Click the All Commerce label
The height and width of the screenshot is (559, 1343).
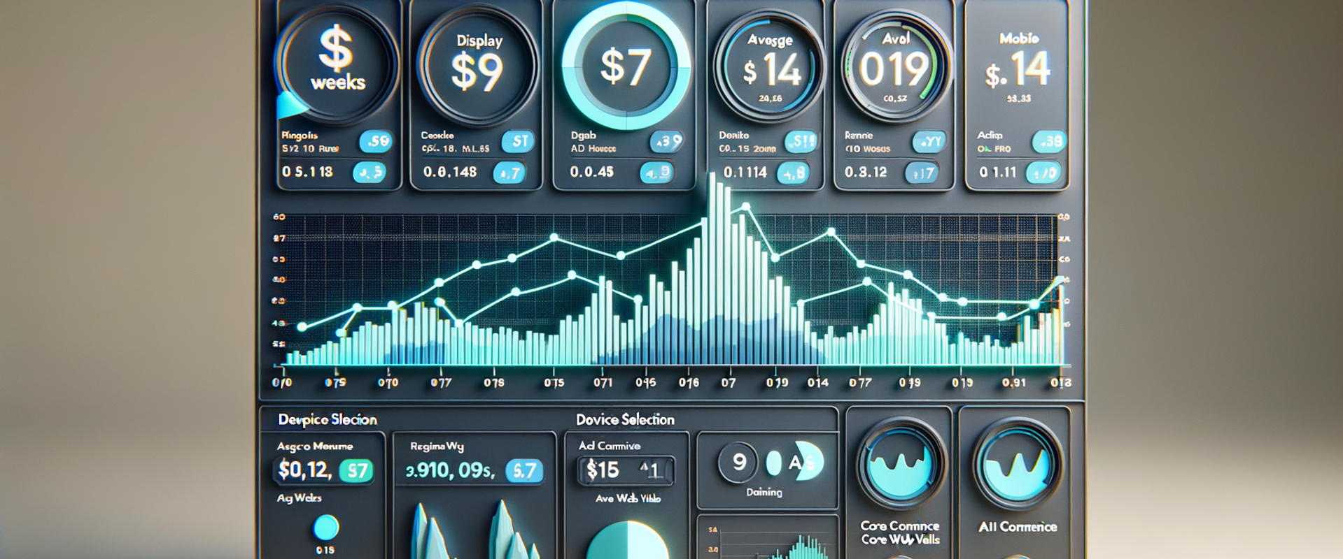[1018, 527]
